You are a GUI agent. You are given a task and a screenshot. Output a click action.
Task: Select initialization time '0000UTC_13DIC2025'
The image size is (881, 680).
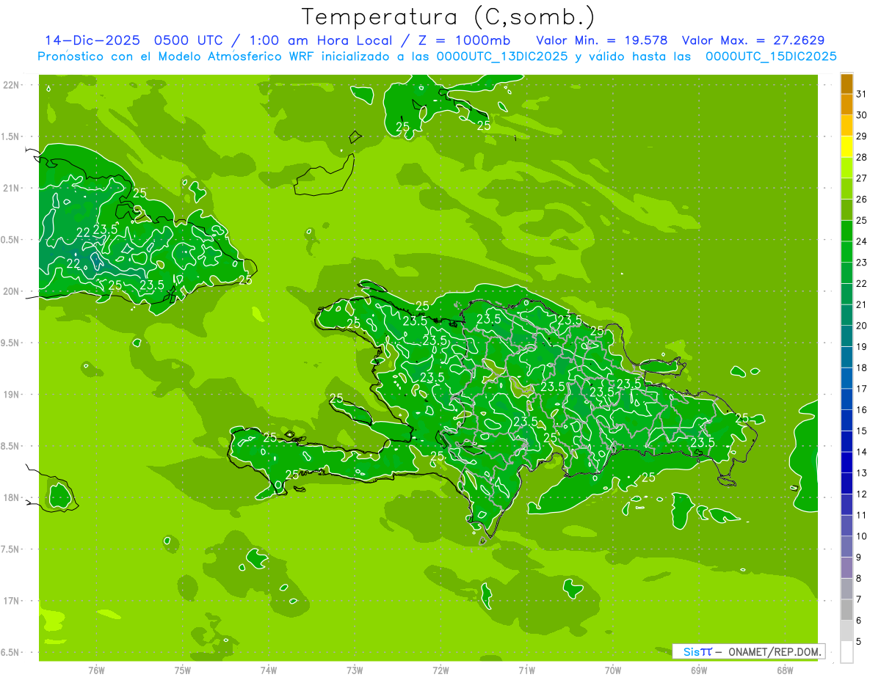[x=501, y=56]
